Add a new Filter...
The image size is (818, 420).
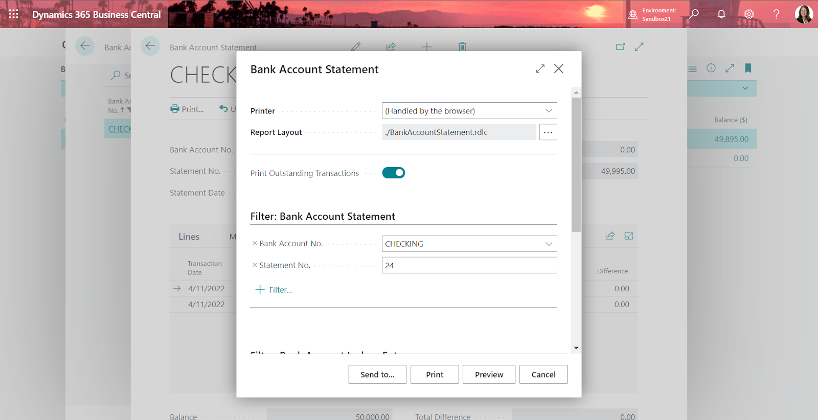point(274,290)
